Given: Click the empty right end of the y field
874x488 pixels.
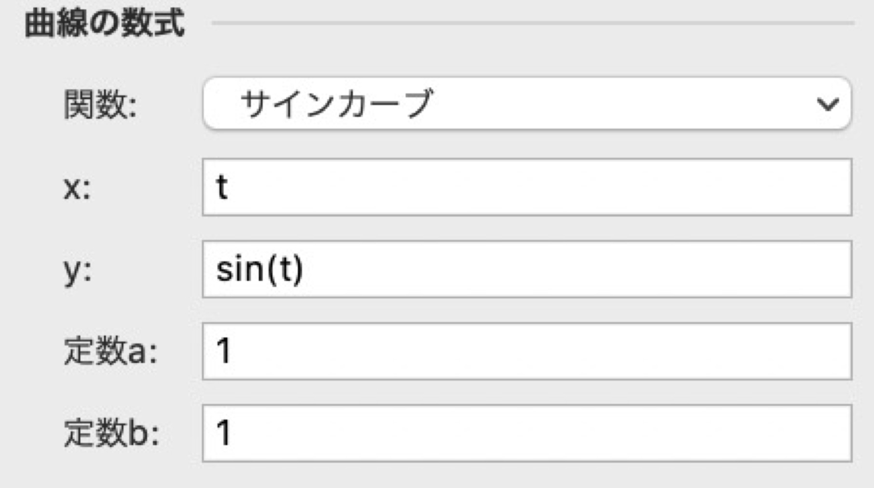Looking at the screenshot, I should (796, 269).
